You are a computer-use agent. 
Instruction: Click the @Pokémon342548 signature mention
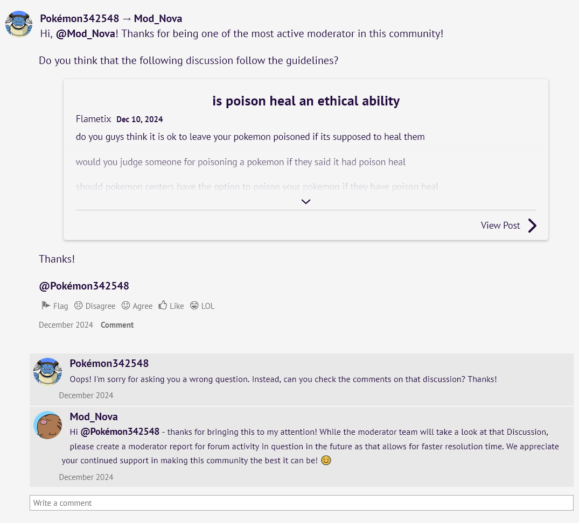(84, 286)
